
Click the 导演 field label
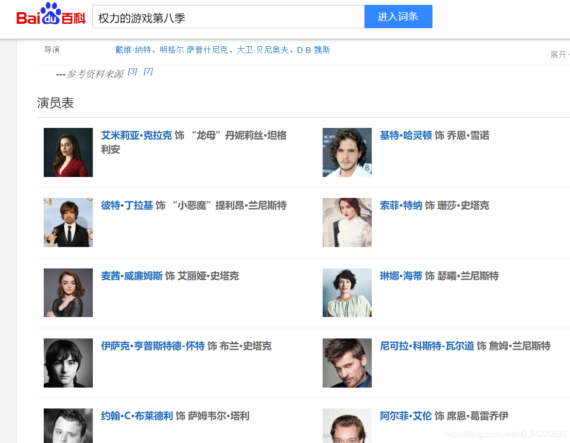click(x=52, y=50)
